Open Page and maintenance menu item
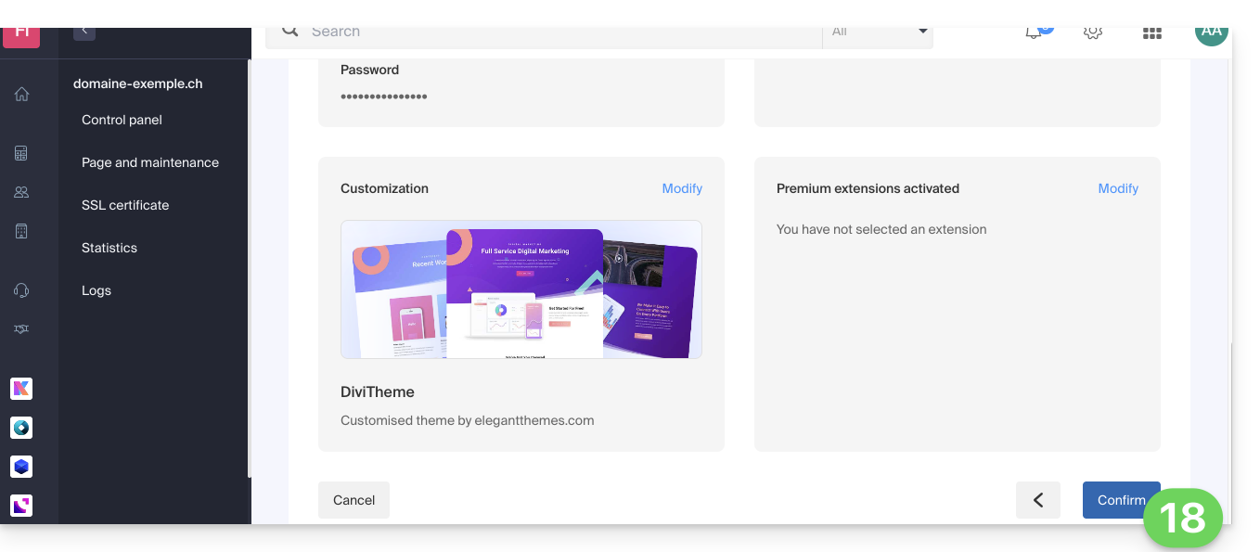1260x552 pixels. 150,162
